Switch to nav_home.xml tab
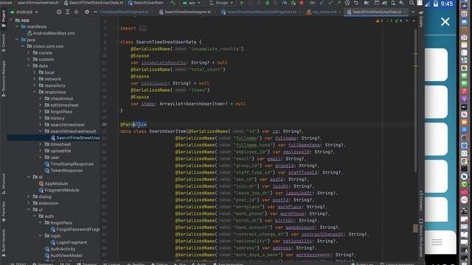This screenshot has width=472, height=265. pos(322,12)
